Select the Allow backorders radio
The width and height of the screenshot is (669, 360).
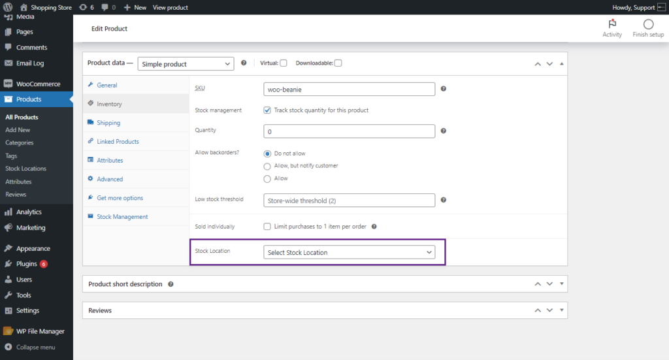267,179
